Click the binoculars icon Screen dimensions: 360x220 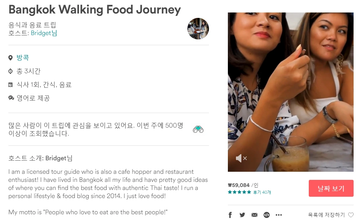[x=198, y=129]
